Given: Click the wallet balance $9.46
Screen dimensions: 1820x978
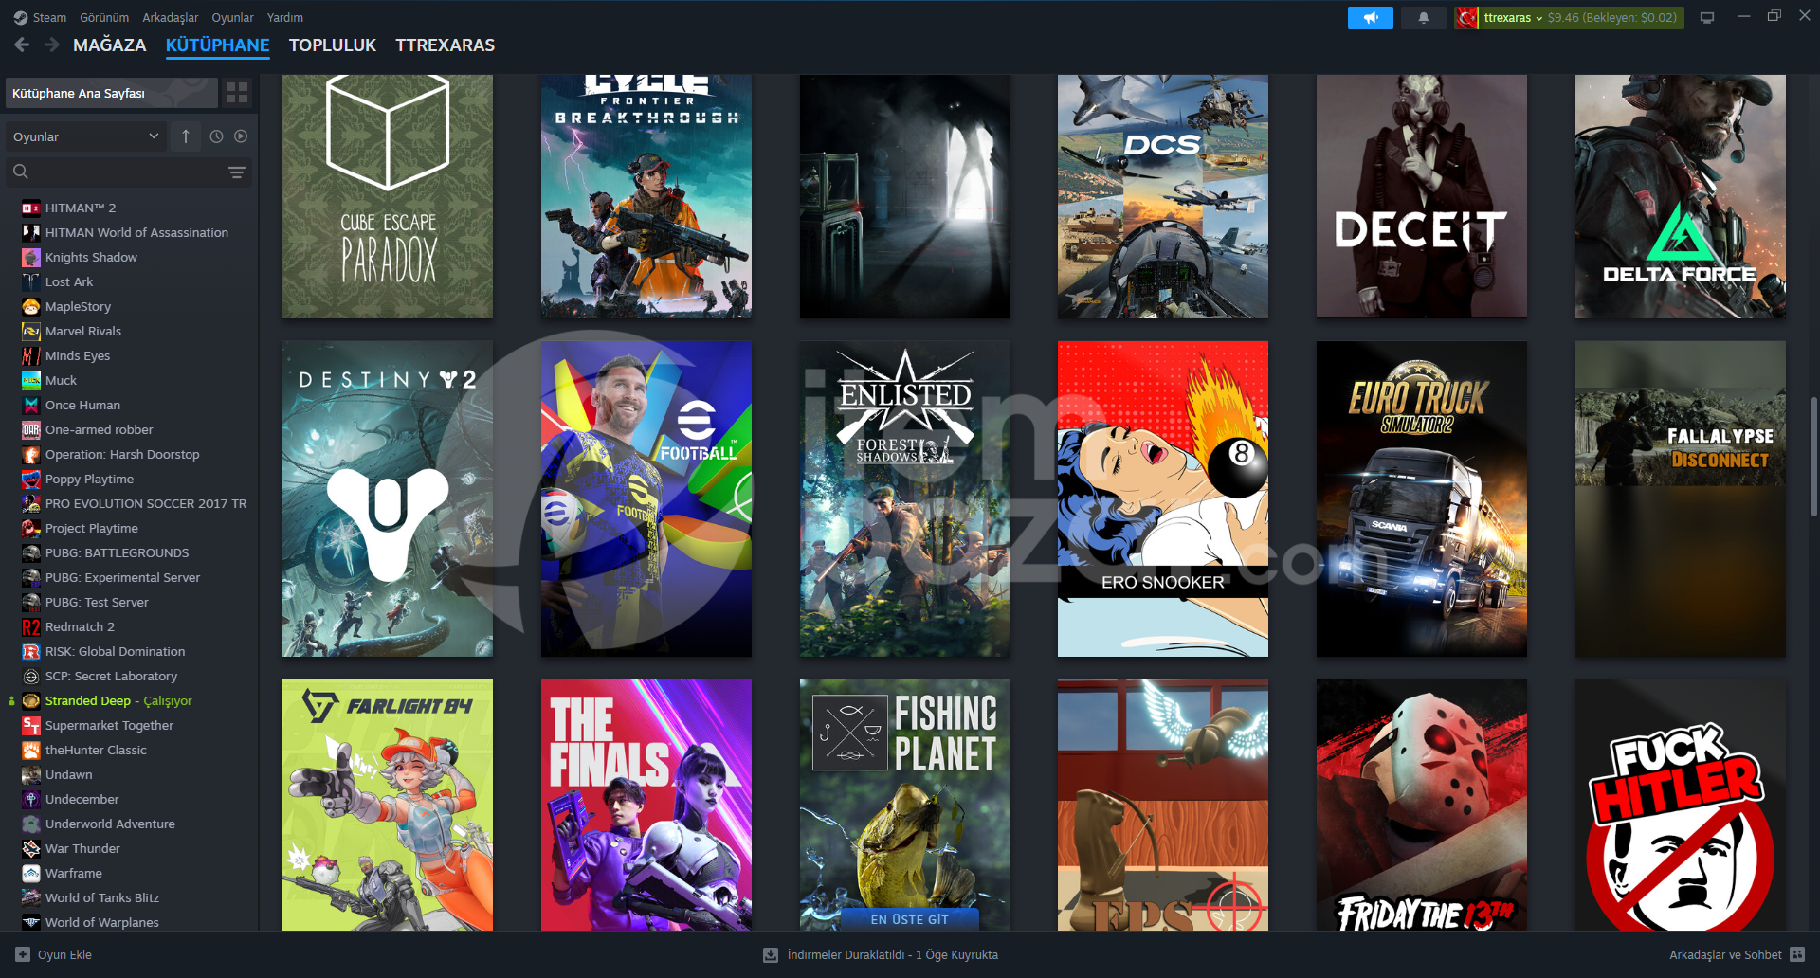Looking at the screenshot, I should (1563, 17).
